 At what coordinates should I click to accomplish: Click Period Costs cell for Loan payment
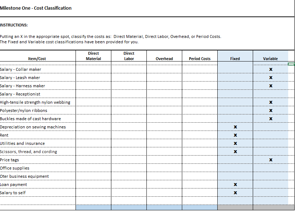(x=200, y=185)
